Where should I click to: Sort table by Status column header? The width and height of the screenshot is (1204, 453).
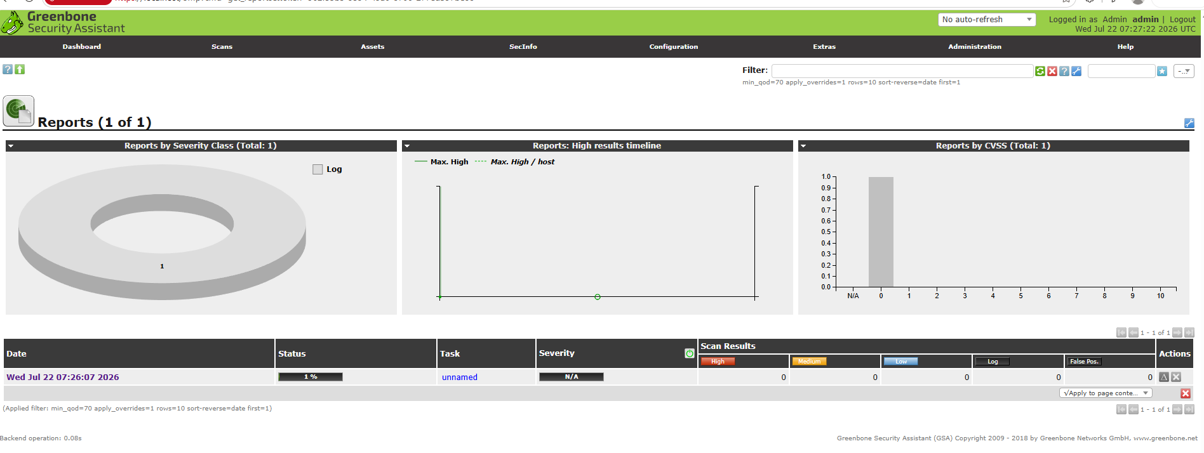[x=292, y=354]
